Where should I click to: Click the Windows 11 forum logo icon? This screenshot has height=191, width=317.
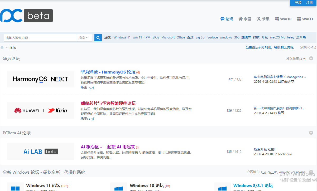point(15,188)
